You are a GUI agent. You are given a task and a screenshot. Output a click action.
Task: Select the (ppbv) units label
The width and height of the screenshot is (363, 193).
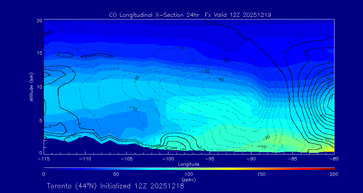tap(189, 180)
